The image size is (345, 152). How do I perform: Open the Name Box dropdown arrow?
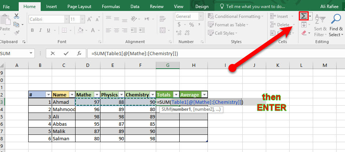click(x=31, y=53)
